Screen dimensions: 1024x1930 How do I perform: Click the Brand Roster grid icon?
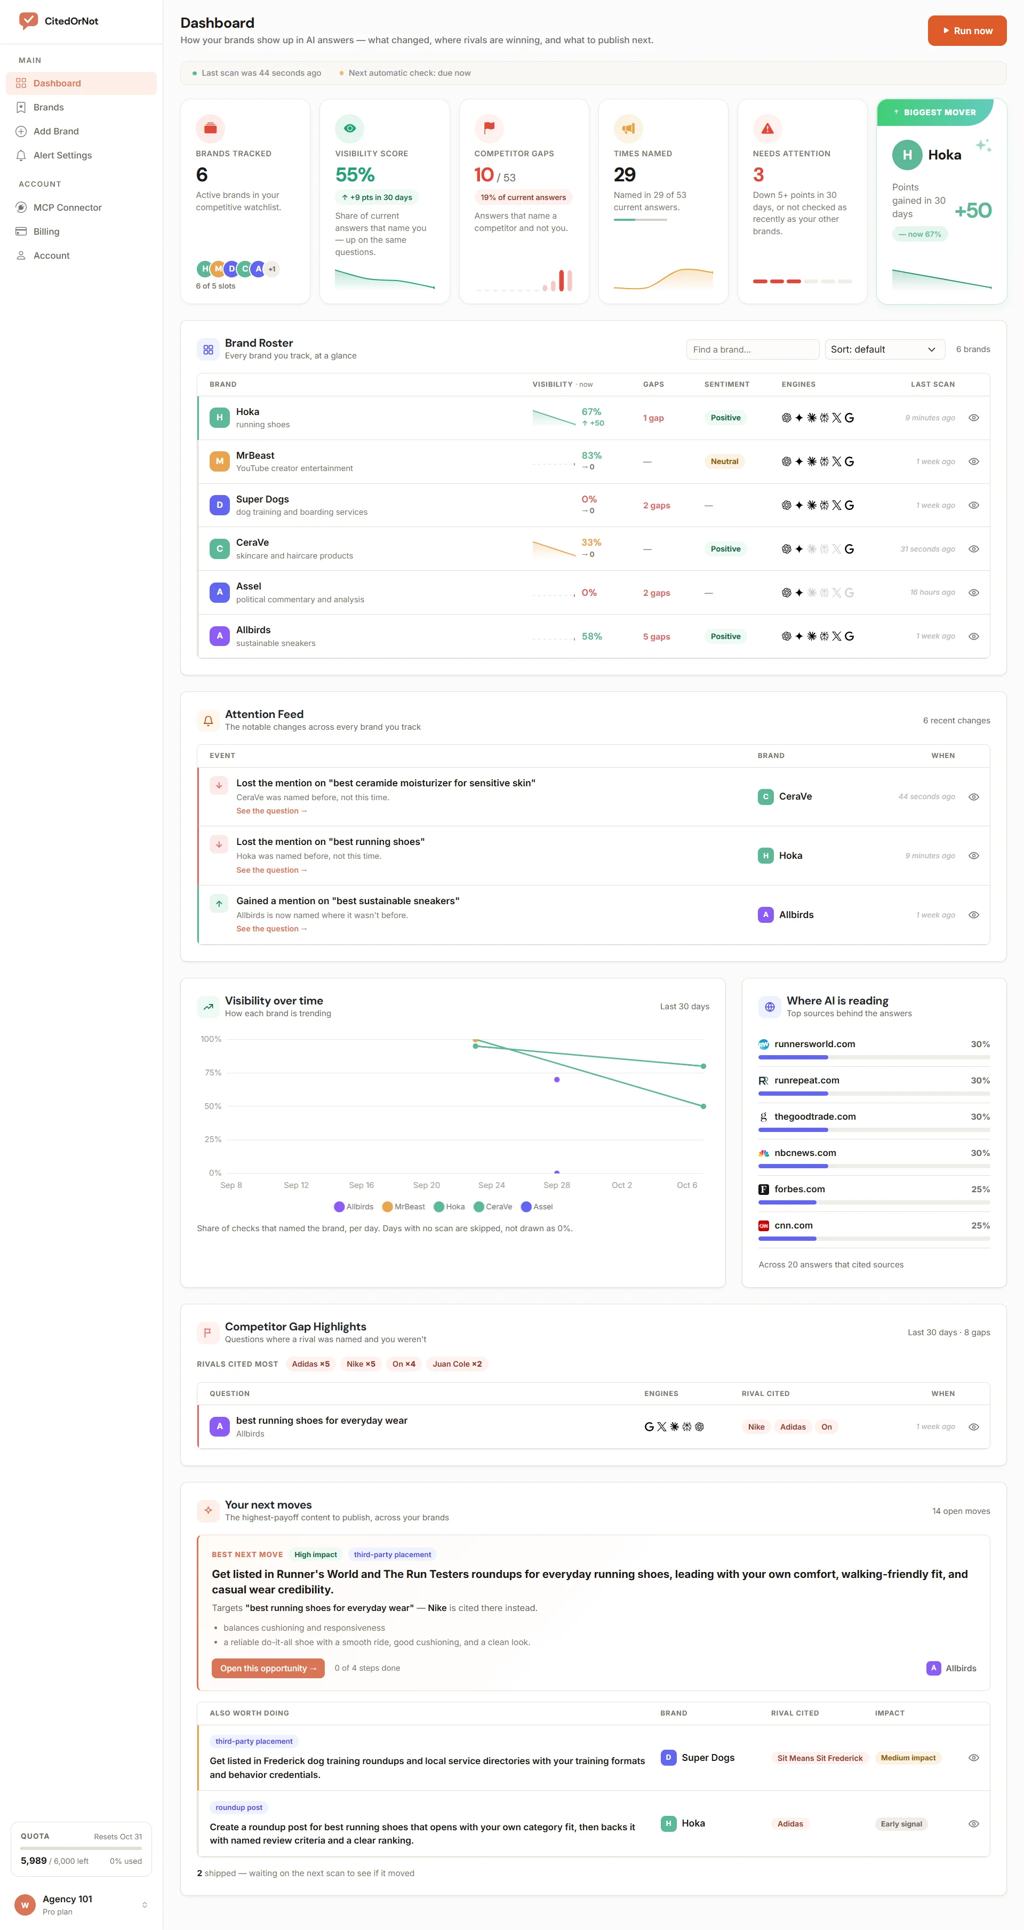point(208,349)
